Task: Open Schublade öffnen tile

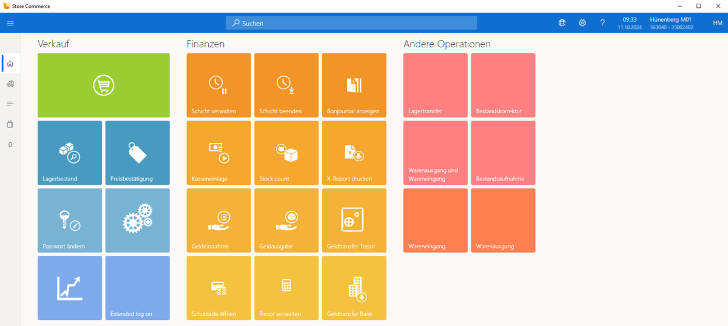Action: tap(218, 288)
